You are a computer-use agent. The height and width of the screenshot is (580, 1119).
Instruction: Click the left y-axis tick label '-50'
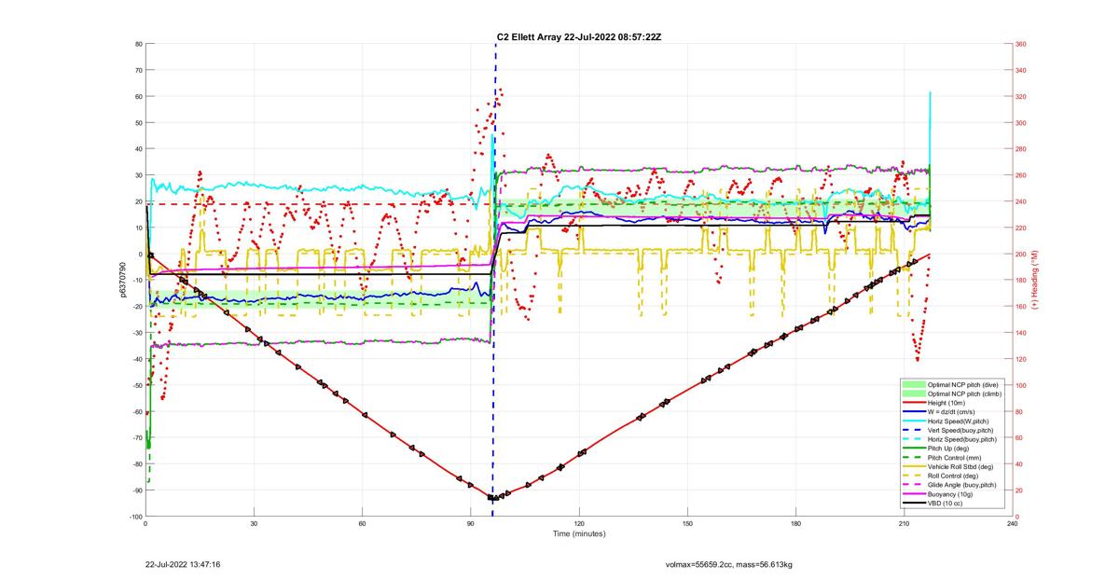[136, 385]
